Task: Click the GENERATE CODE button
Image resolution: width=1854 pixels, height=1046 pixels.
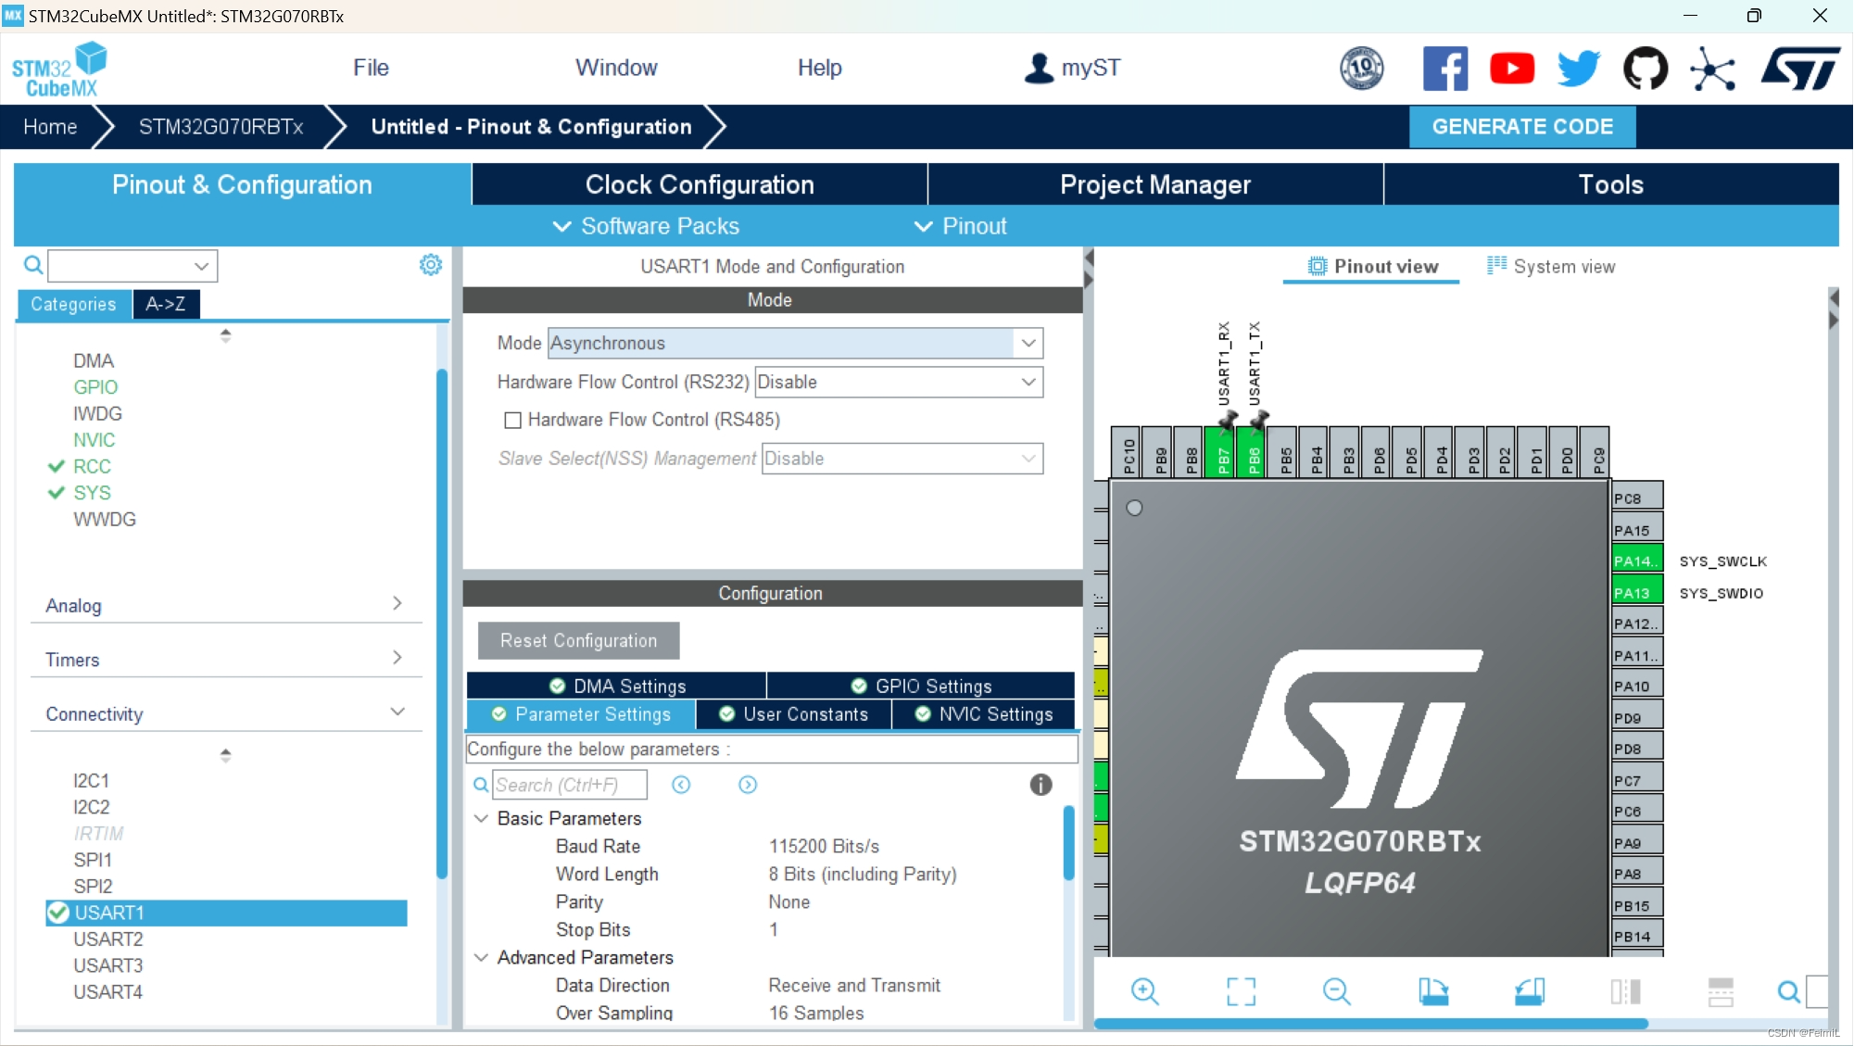Action: (x=1521, y=127)
